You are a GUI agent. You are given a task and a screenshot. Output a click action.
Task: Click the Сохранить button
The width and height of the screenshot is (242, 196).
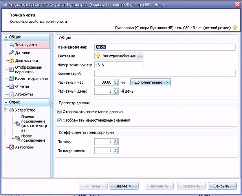(x=191, y=186)
